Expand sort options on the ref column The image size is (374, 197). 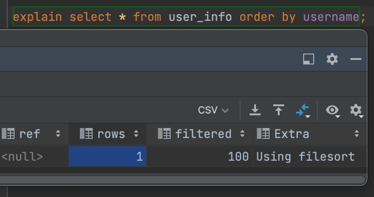pyautogui.click(x=58, y=134)
